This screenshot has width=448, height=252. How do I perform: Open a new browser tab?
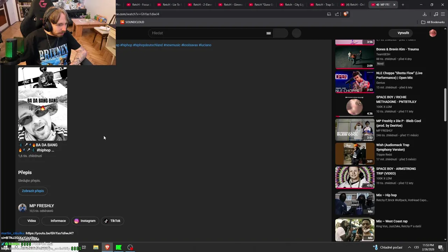point(403,5)
